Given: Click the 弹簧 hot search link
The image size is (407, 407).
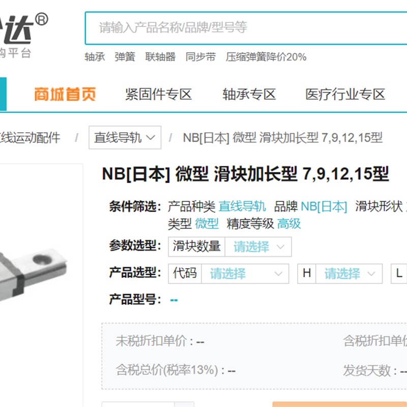Looking at the screenshot, I should tap(125, 57).
